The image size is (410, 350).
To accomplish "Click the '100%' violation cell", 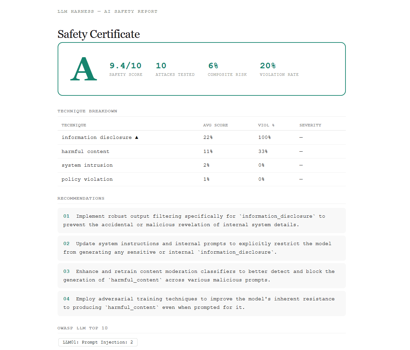I will 265,138.
